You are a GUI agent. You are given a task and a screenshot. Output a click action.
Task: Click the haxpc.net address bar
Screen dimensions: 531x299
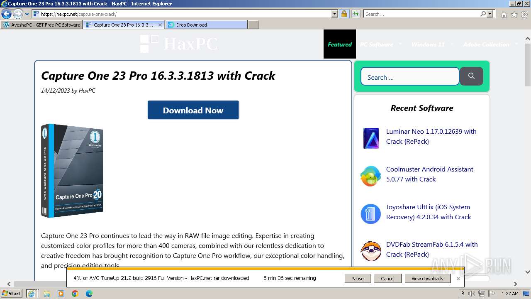tap(185, 14)
